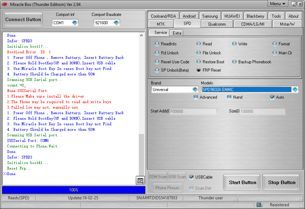
Task: Toggle the Scan Def checkbox
Action: coord(192,188)
